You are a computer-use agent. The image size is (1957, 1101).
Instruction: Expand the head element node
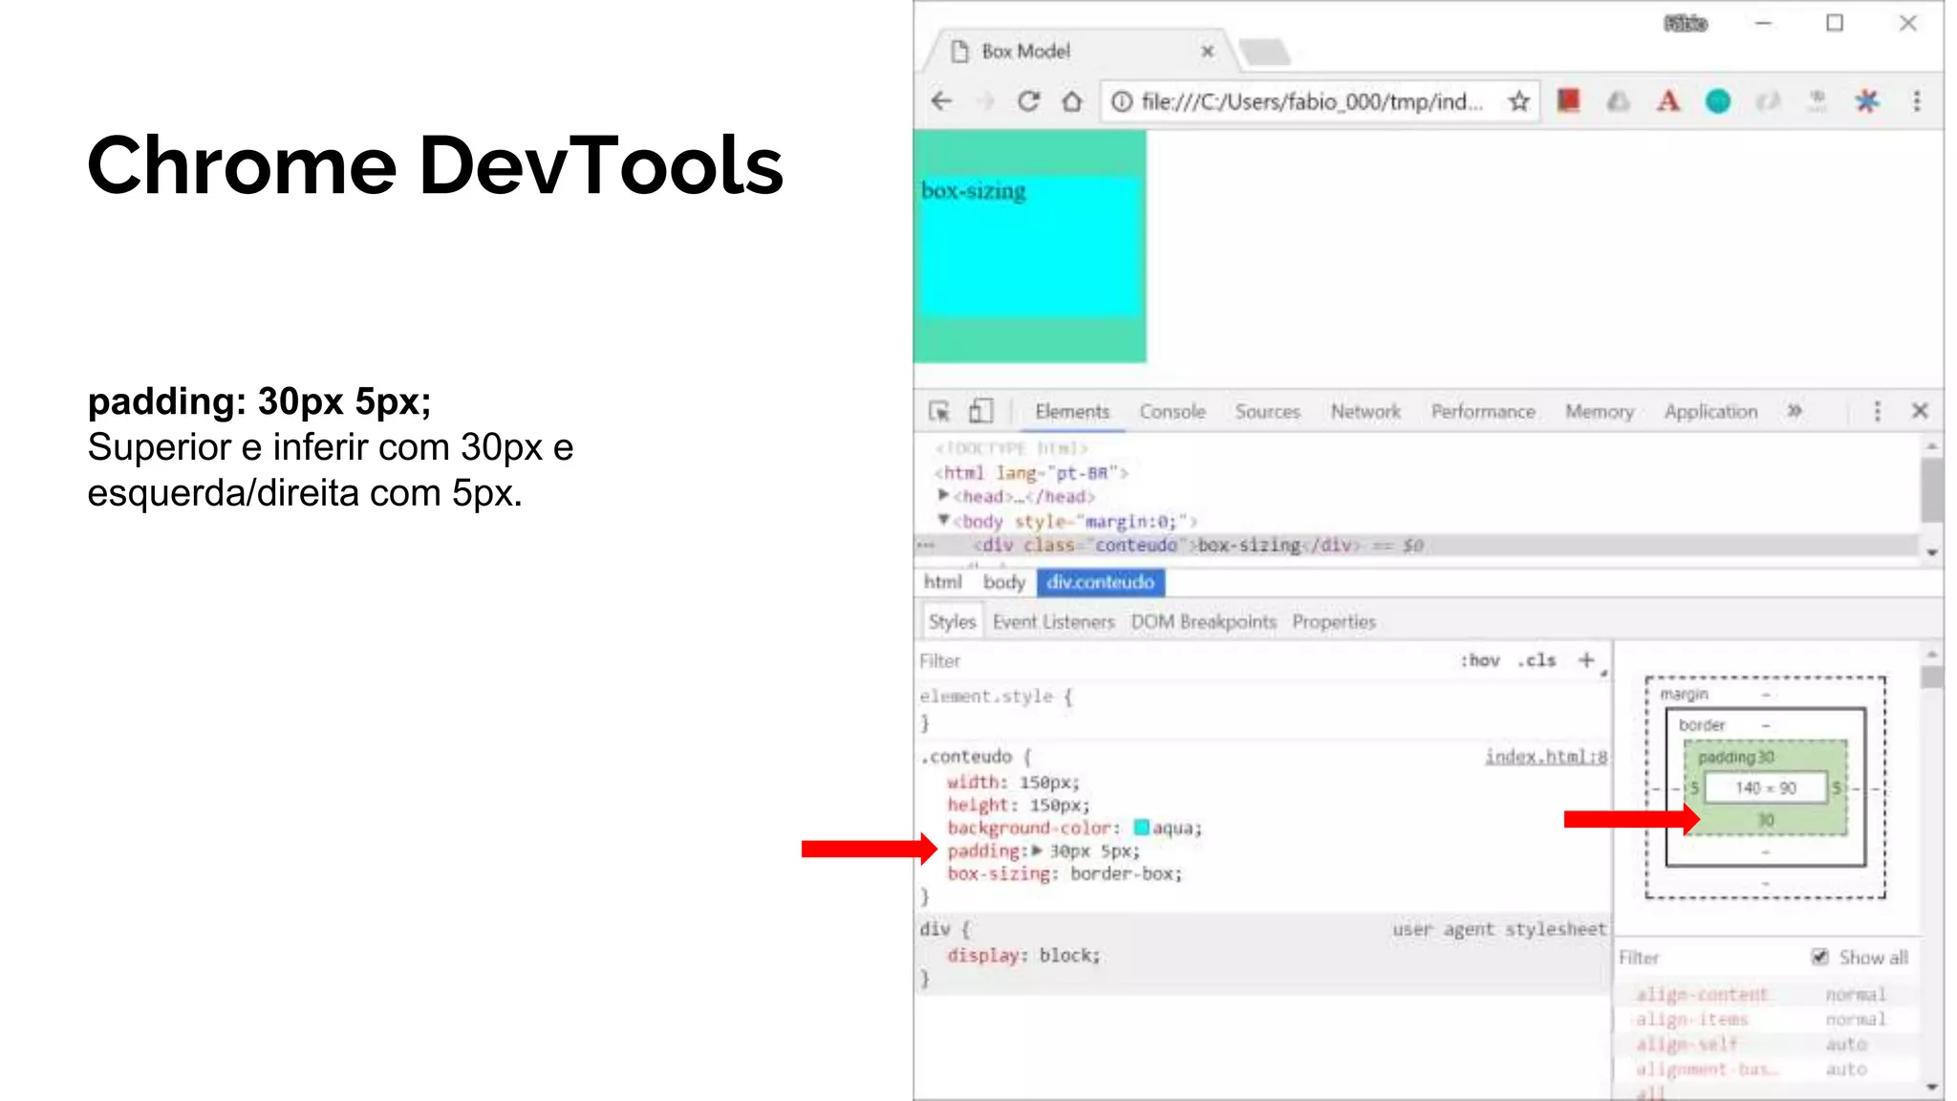point(943,495)
